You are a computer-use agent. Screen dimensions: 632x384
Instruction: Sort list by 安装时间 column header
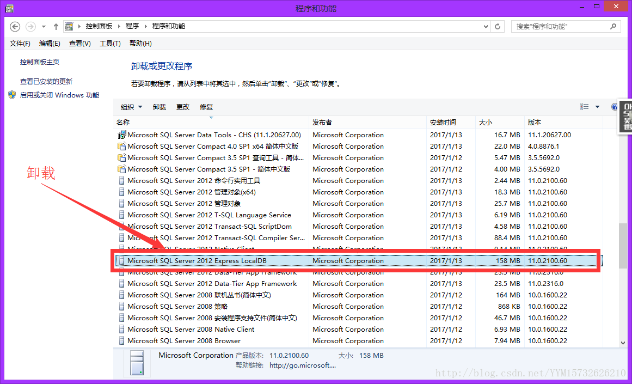[451, 122]
